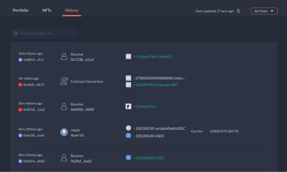Open the All Chain dropdown
The image size is (287, 172).
(264, 11)
